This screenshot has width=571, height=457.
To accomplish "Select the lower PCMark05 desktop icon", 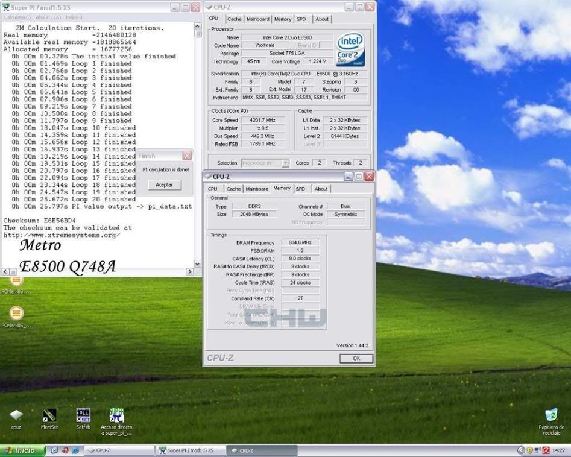I will click(x=16, y=317).
